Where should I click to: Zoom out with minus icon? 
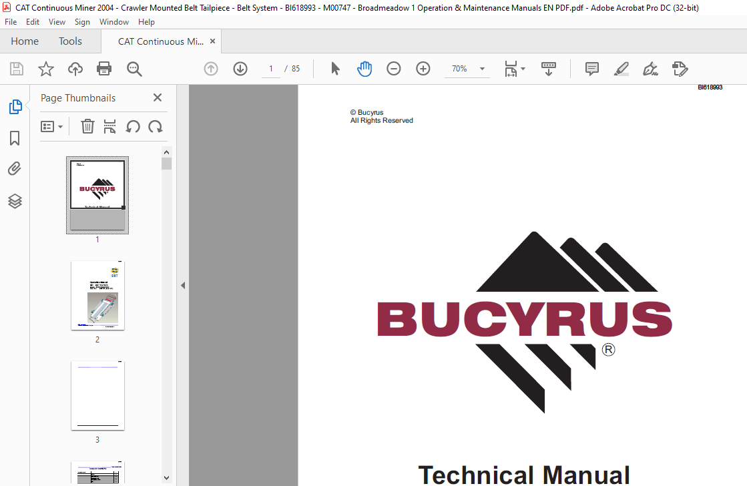point(393,69)
